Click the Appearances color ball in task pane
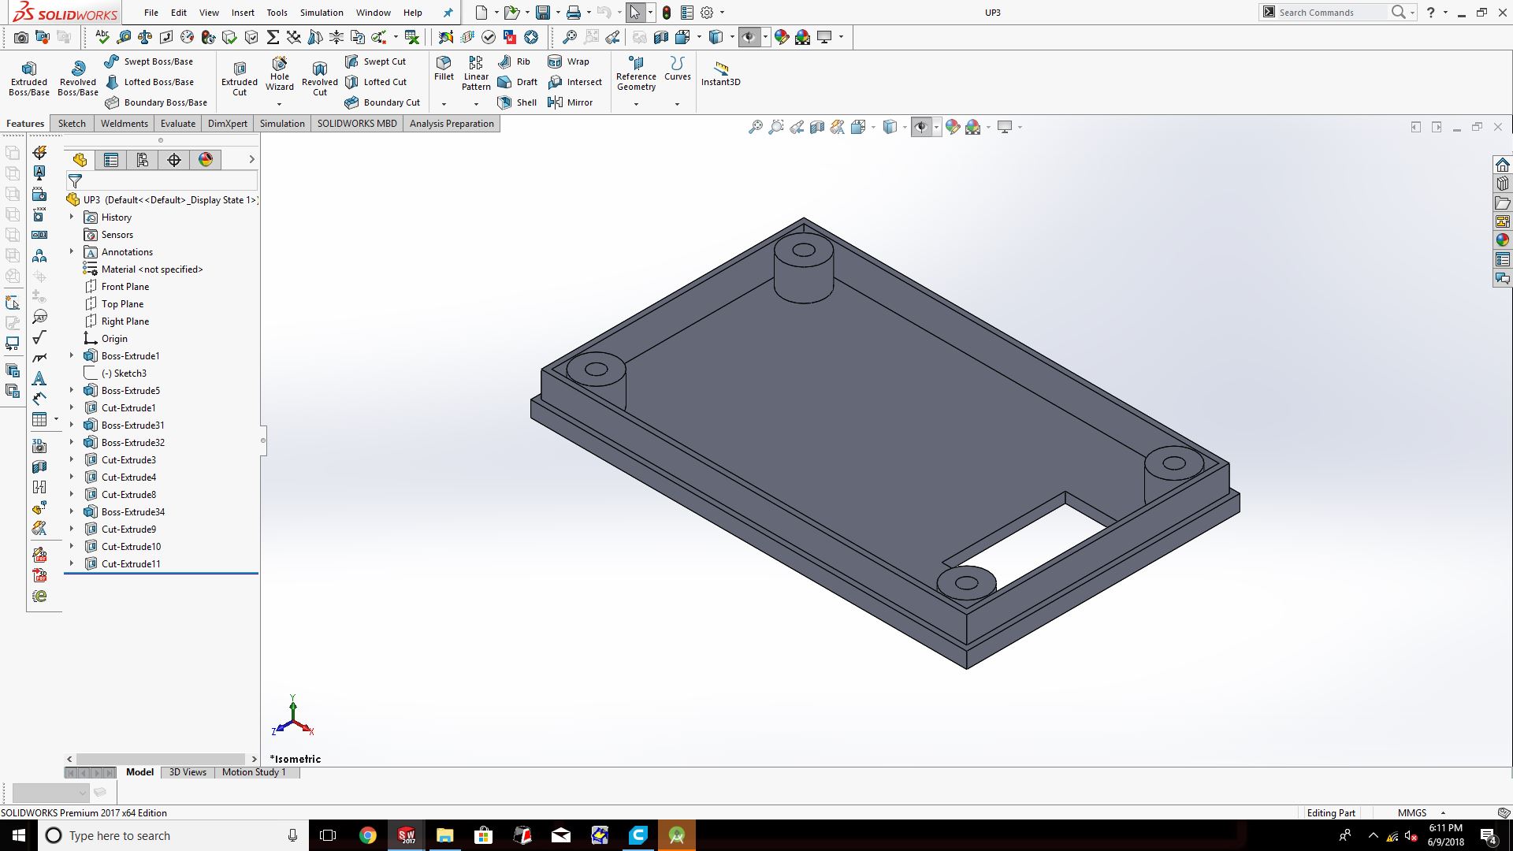Screen dimensions: 1513x851 [1502, 240]
